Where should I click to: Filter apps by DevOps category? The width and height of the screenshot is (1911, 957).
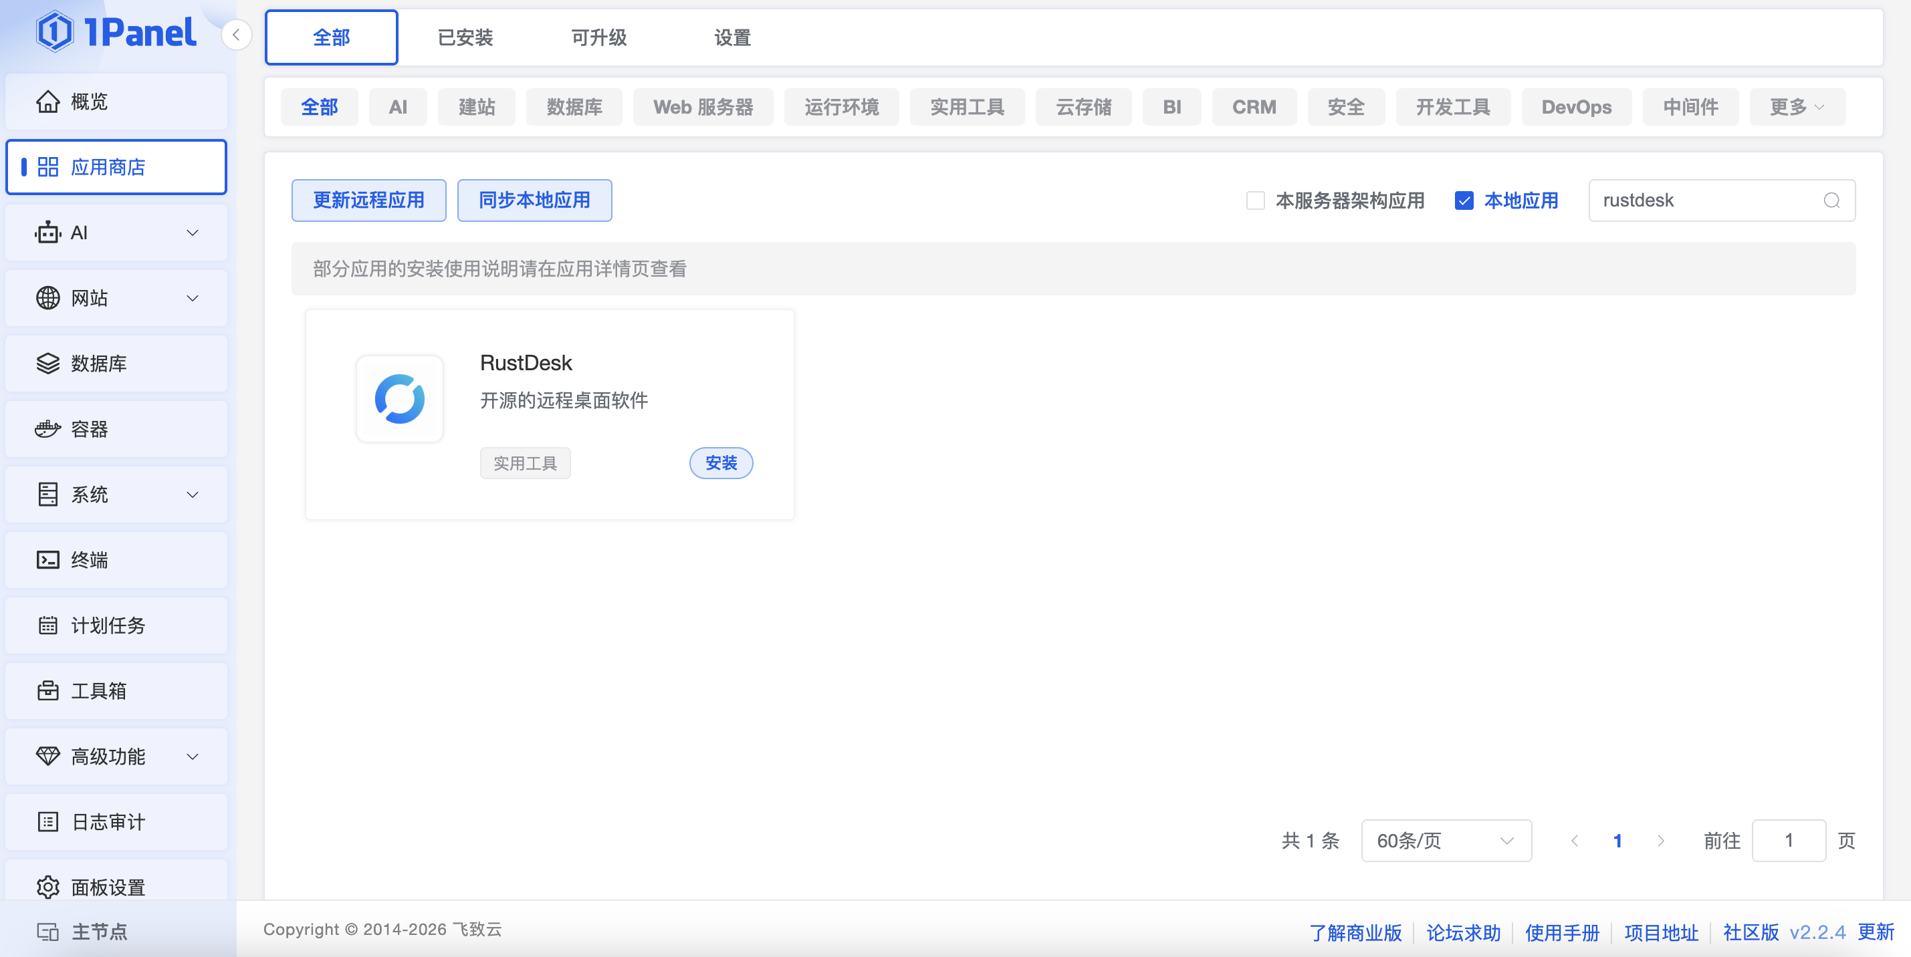click(1576, 107)
